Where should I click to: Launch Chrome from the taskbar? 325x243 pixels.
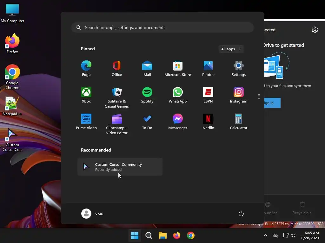(x=191, y=235)
